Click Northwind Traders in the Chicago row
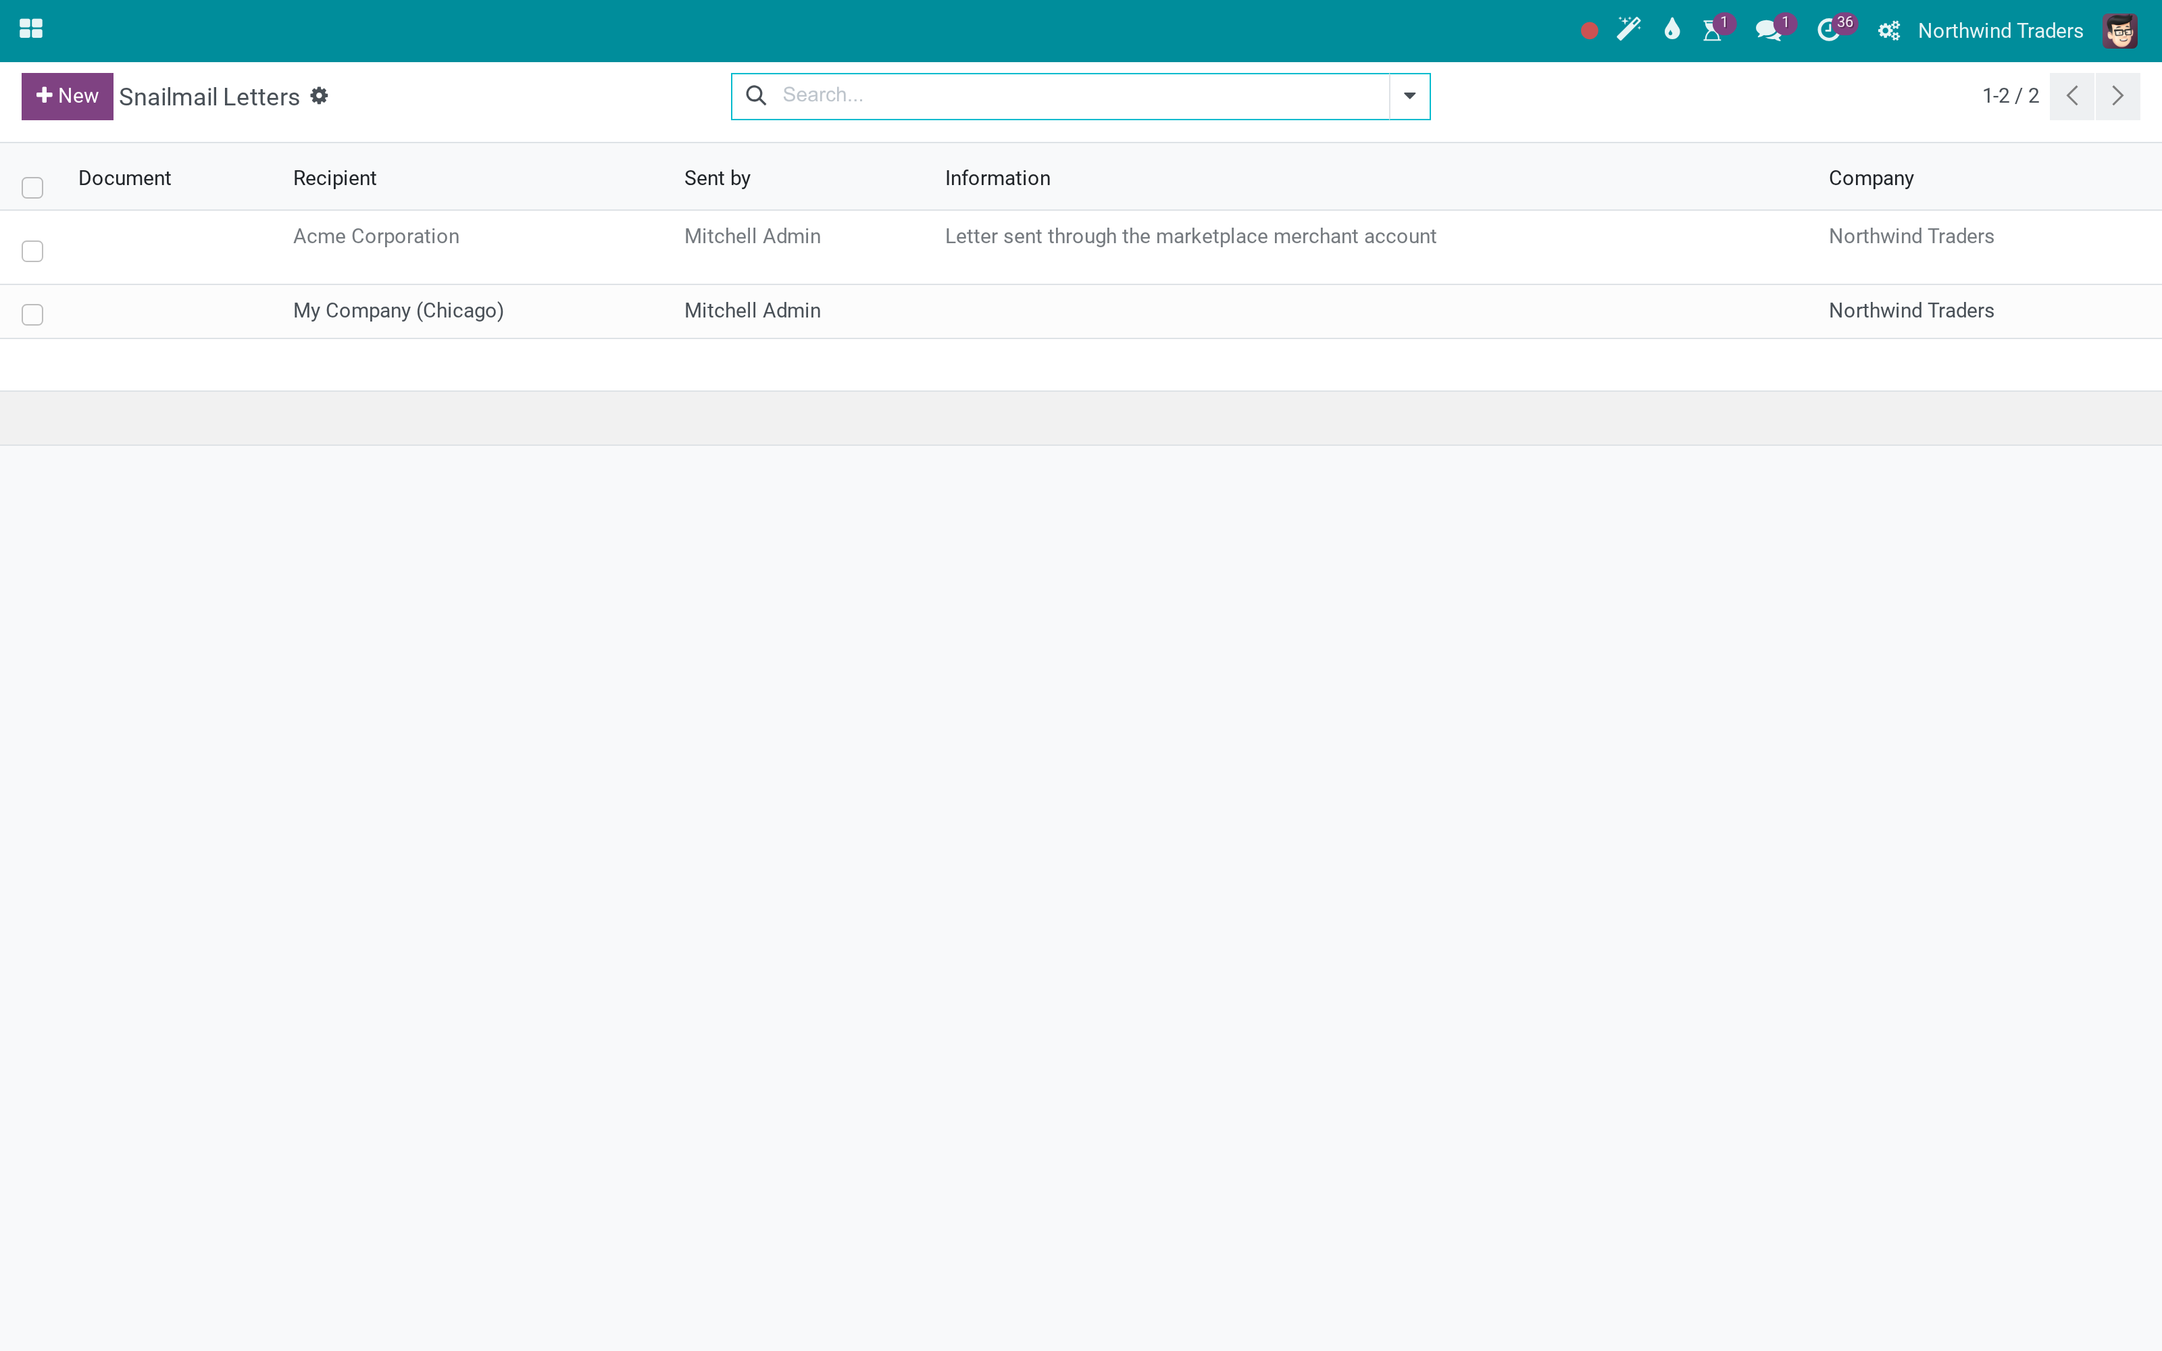Image resolution: width=2162 pixels, height=1351 pixels. coord(1911,310)
